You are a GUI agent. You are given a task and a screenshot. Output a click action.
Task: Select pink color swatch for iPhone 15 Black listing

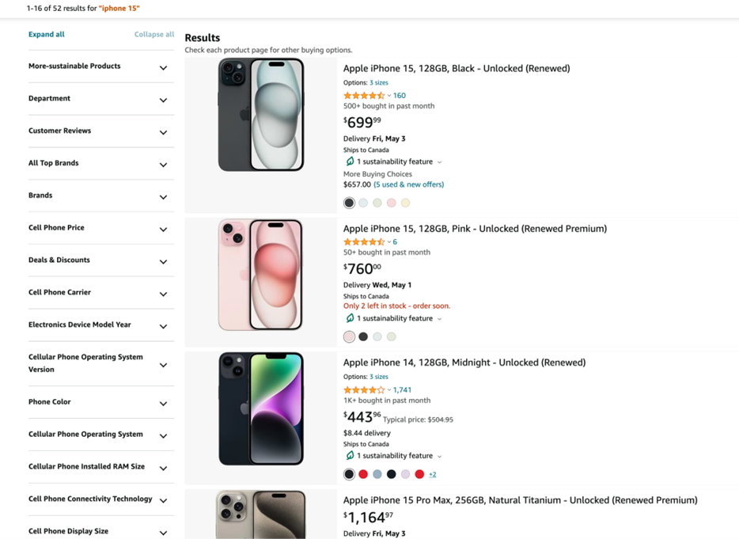click(392, 203)
